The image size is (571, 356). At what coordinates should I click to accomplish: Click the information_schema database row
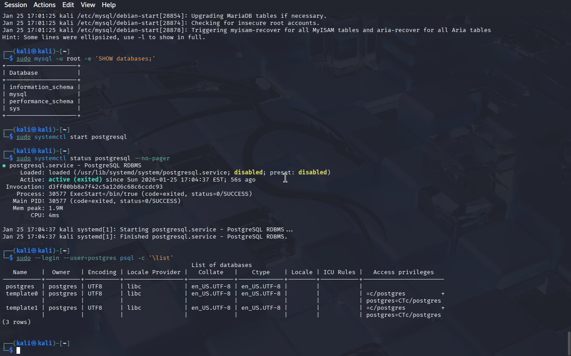(41, 87)
